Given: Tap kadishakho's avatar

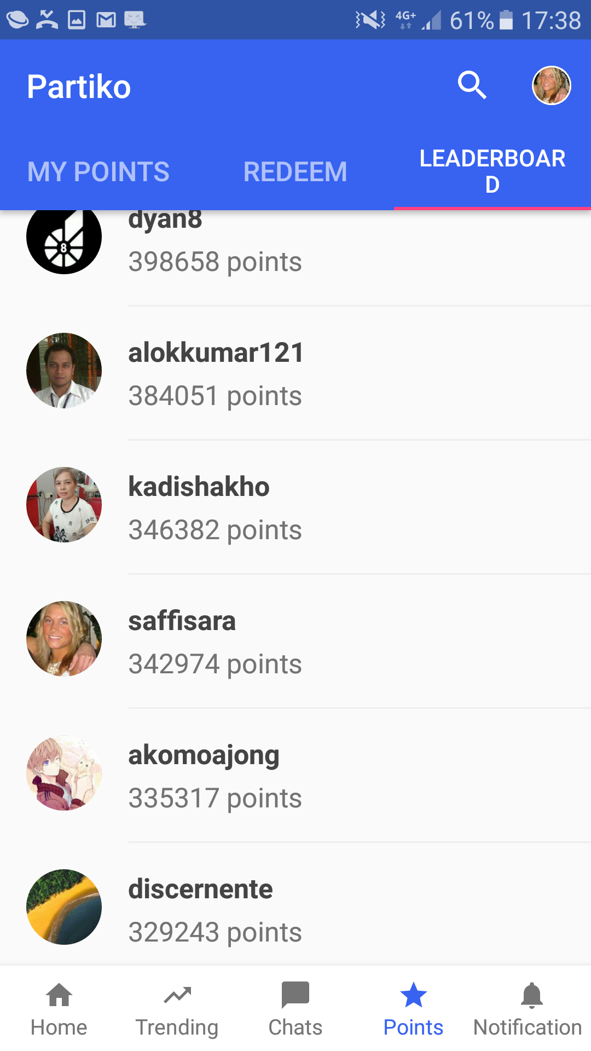Looking at the screenshot, I should [64, 505].
